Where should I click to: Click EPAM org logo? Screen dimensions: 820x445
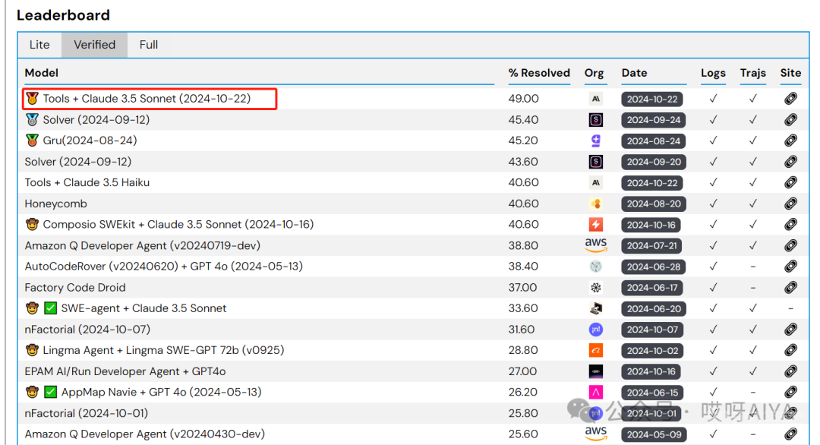[596, 371]
